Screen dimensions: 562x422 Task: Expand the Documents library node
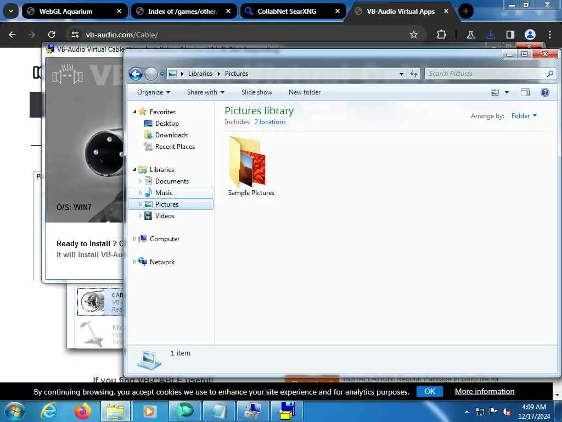[140, 181]
